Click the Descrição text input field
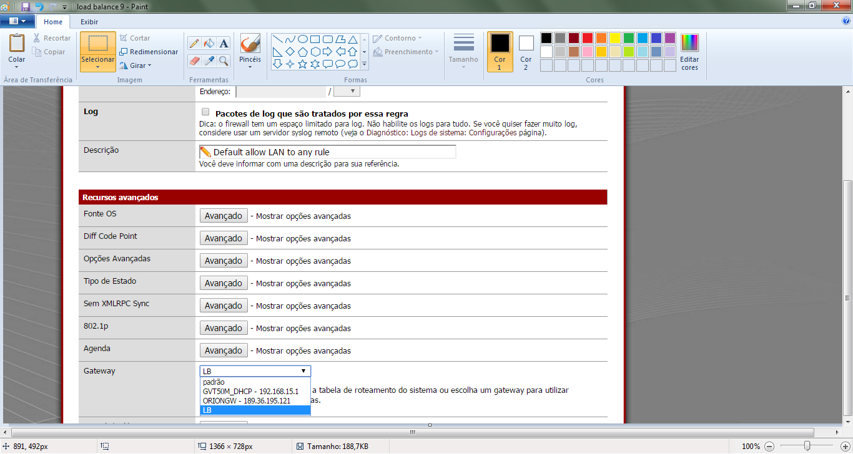Screen dimensions: 853x454 click(x=328, y=152)
